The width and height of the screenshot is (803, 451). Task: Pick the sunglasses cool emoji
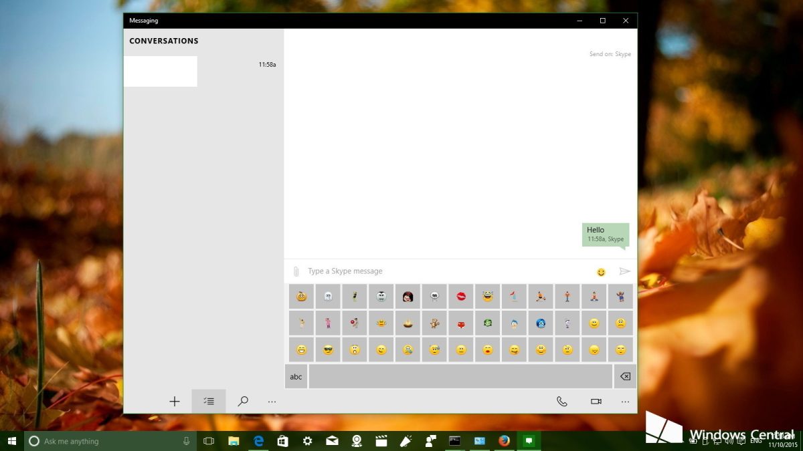click(x=327, y=349)
